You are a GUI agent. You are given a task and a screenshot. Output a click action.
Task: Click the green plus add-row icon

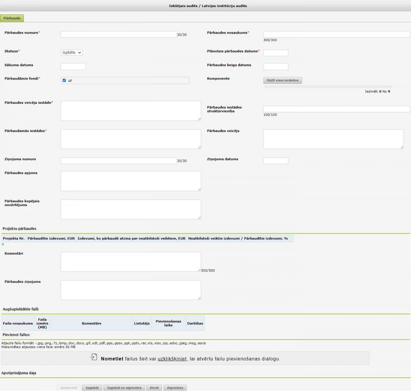click(x=3, y=244)
